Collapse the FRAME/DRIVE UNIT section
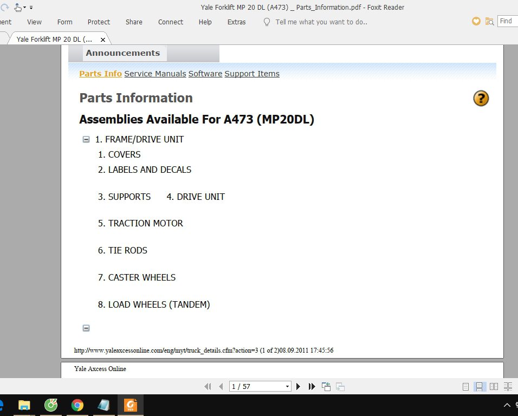Screen dimensions: 518x416 point(86,139)
